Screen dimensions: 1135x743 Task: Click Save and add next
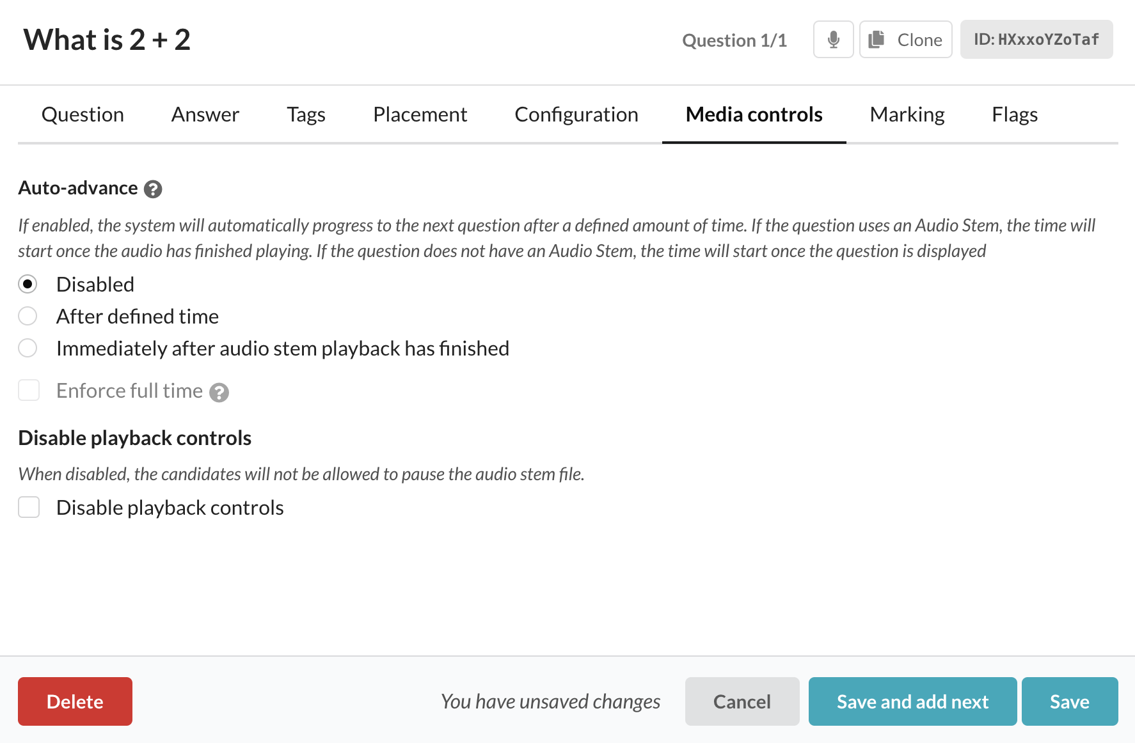(912, 701)
